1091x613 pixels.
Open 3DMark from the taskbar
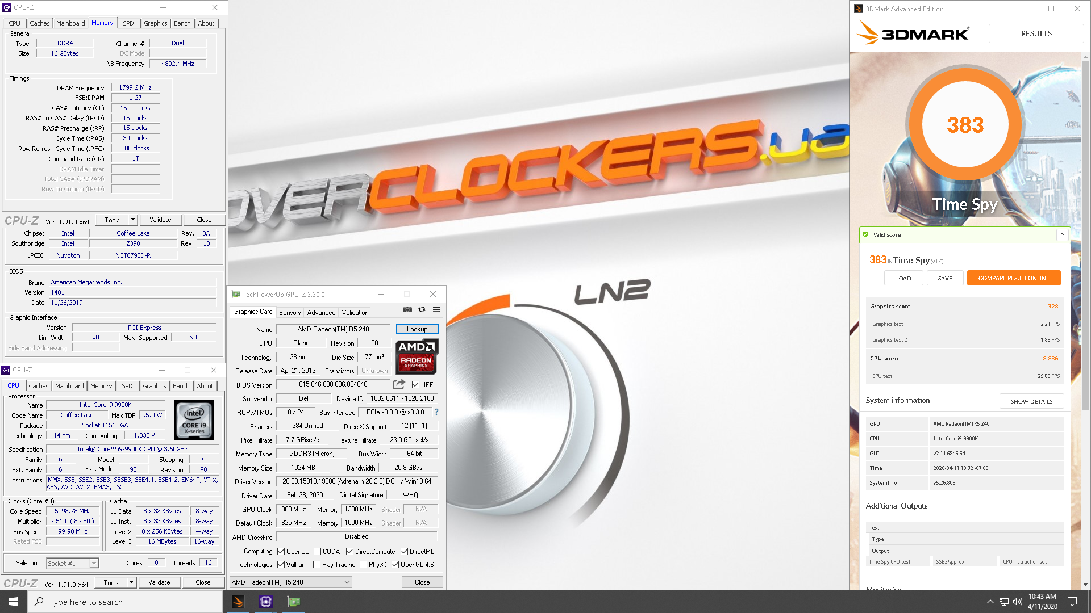(238, 602)
